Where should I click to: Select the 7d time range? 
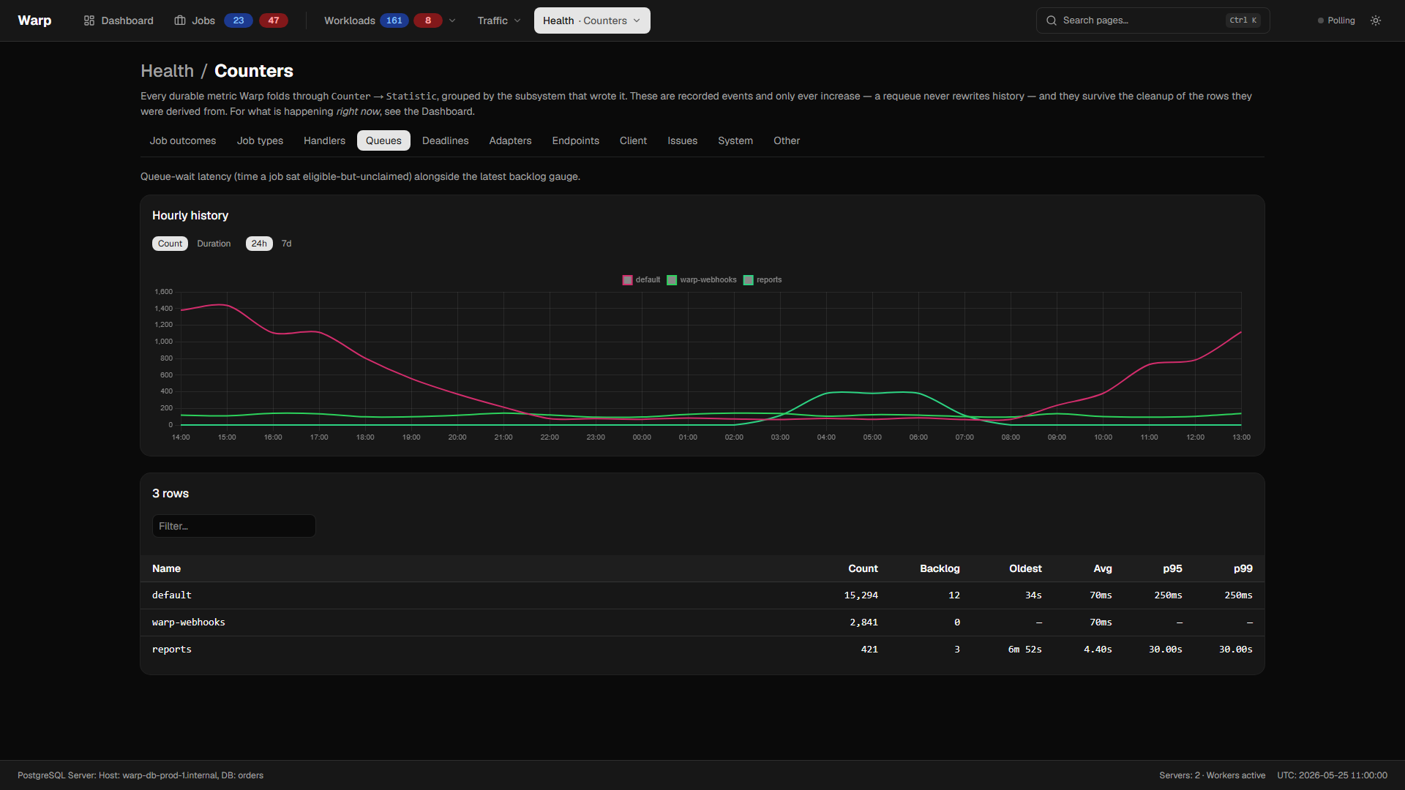(287, 244)
